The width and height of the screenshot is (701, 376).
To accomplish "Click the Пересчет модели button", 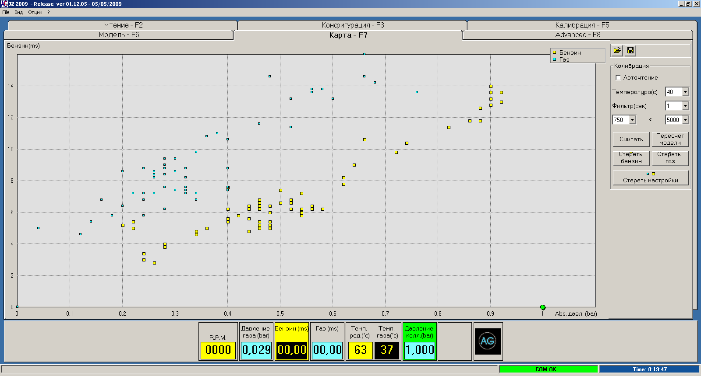I will [x=670, y=139].
